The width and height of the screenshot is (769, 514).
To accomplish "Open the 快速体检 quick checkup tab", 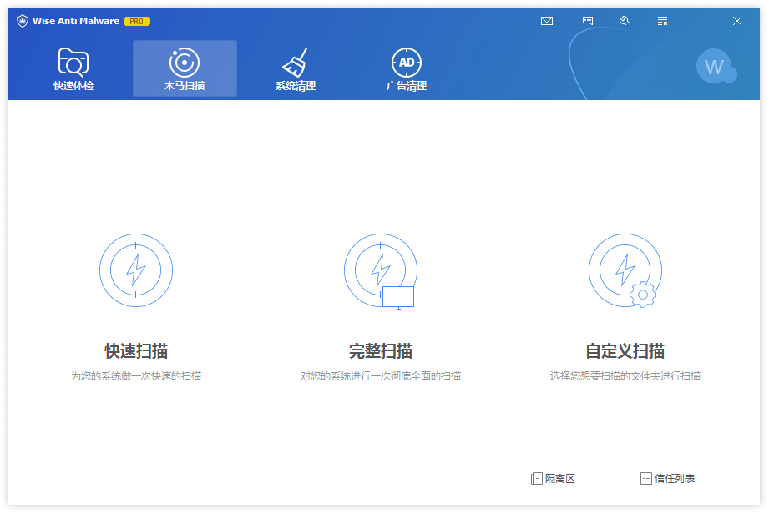I will click(73, 69).
